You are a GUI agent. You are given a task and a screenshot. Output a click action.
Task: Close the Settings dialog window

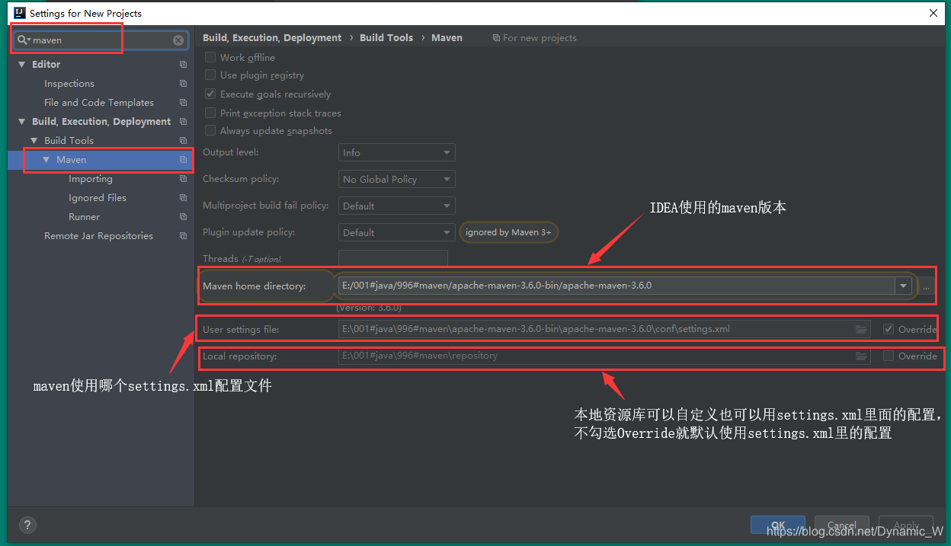pos(933,13)
